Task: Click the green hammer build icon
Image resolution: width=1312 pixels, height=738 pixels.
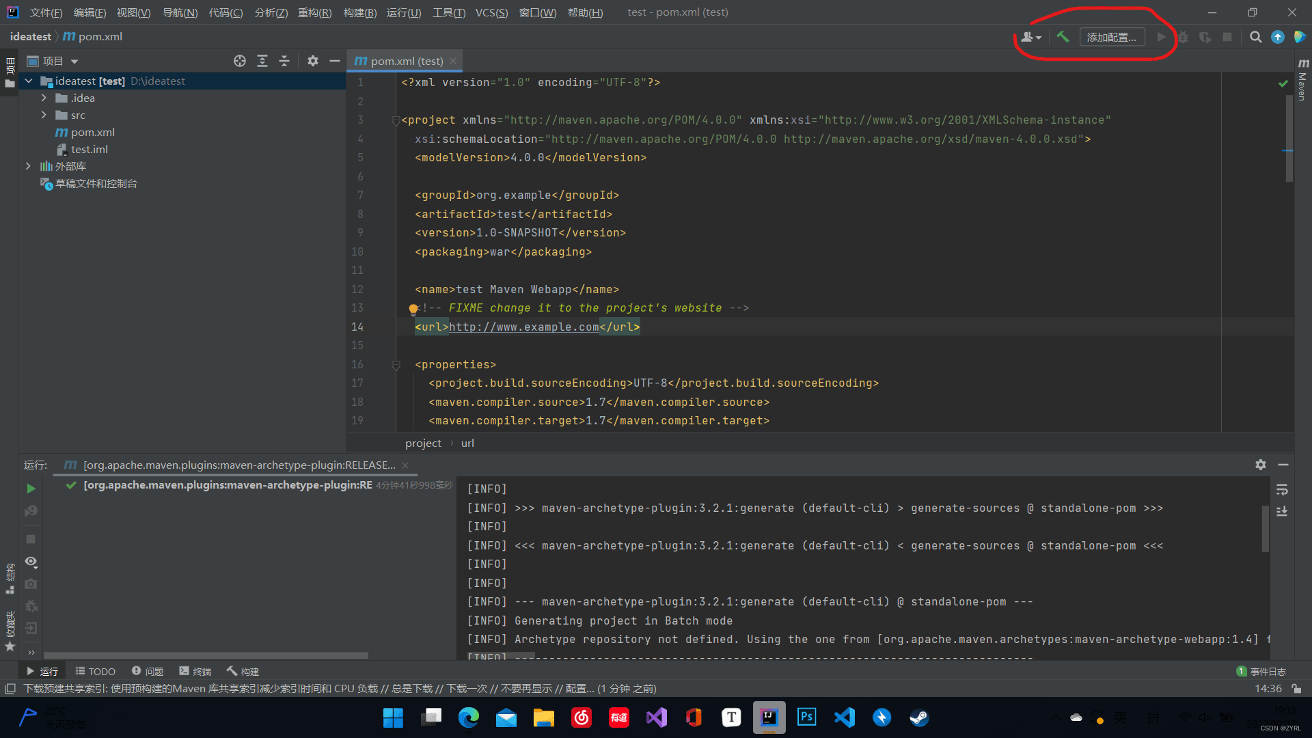Action: (x=1063, y=37)
